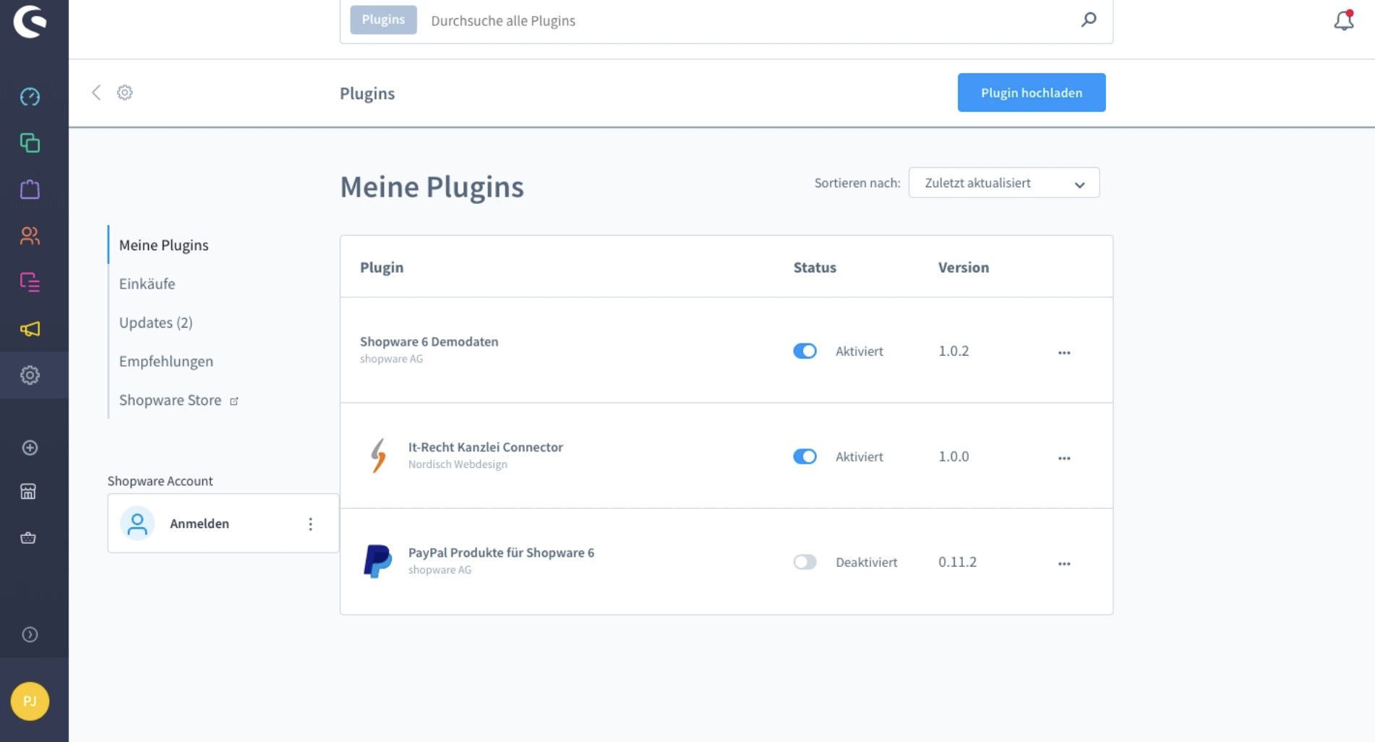Select the Meine Plugins tab
Screen dimensions: 1375x742
[x=164, y=245]
